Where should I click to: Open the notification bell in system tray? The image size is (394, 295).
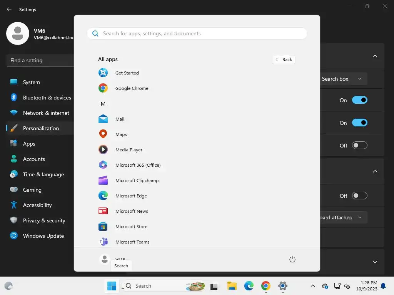tap(384, 286)
